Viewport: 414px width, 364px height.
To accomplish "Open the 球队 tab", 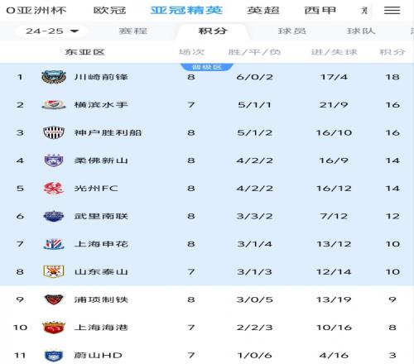I will [361, 31].
